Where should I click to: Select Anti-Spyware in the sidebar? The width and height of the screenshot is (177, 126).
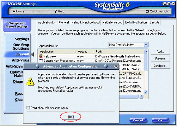pos(14,66)
